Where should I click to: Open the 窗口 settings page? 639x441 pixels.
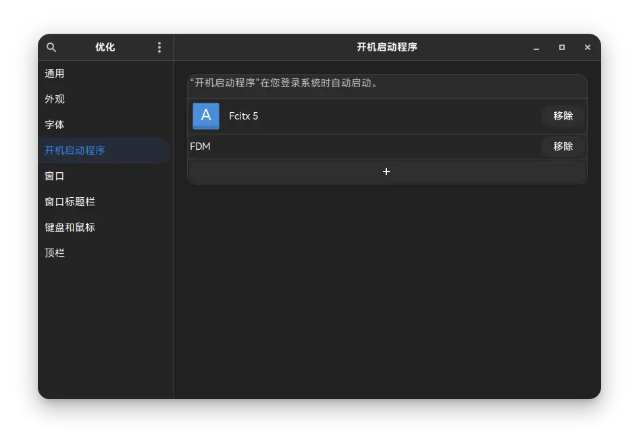[x=55, y=176]
